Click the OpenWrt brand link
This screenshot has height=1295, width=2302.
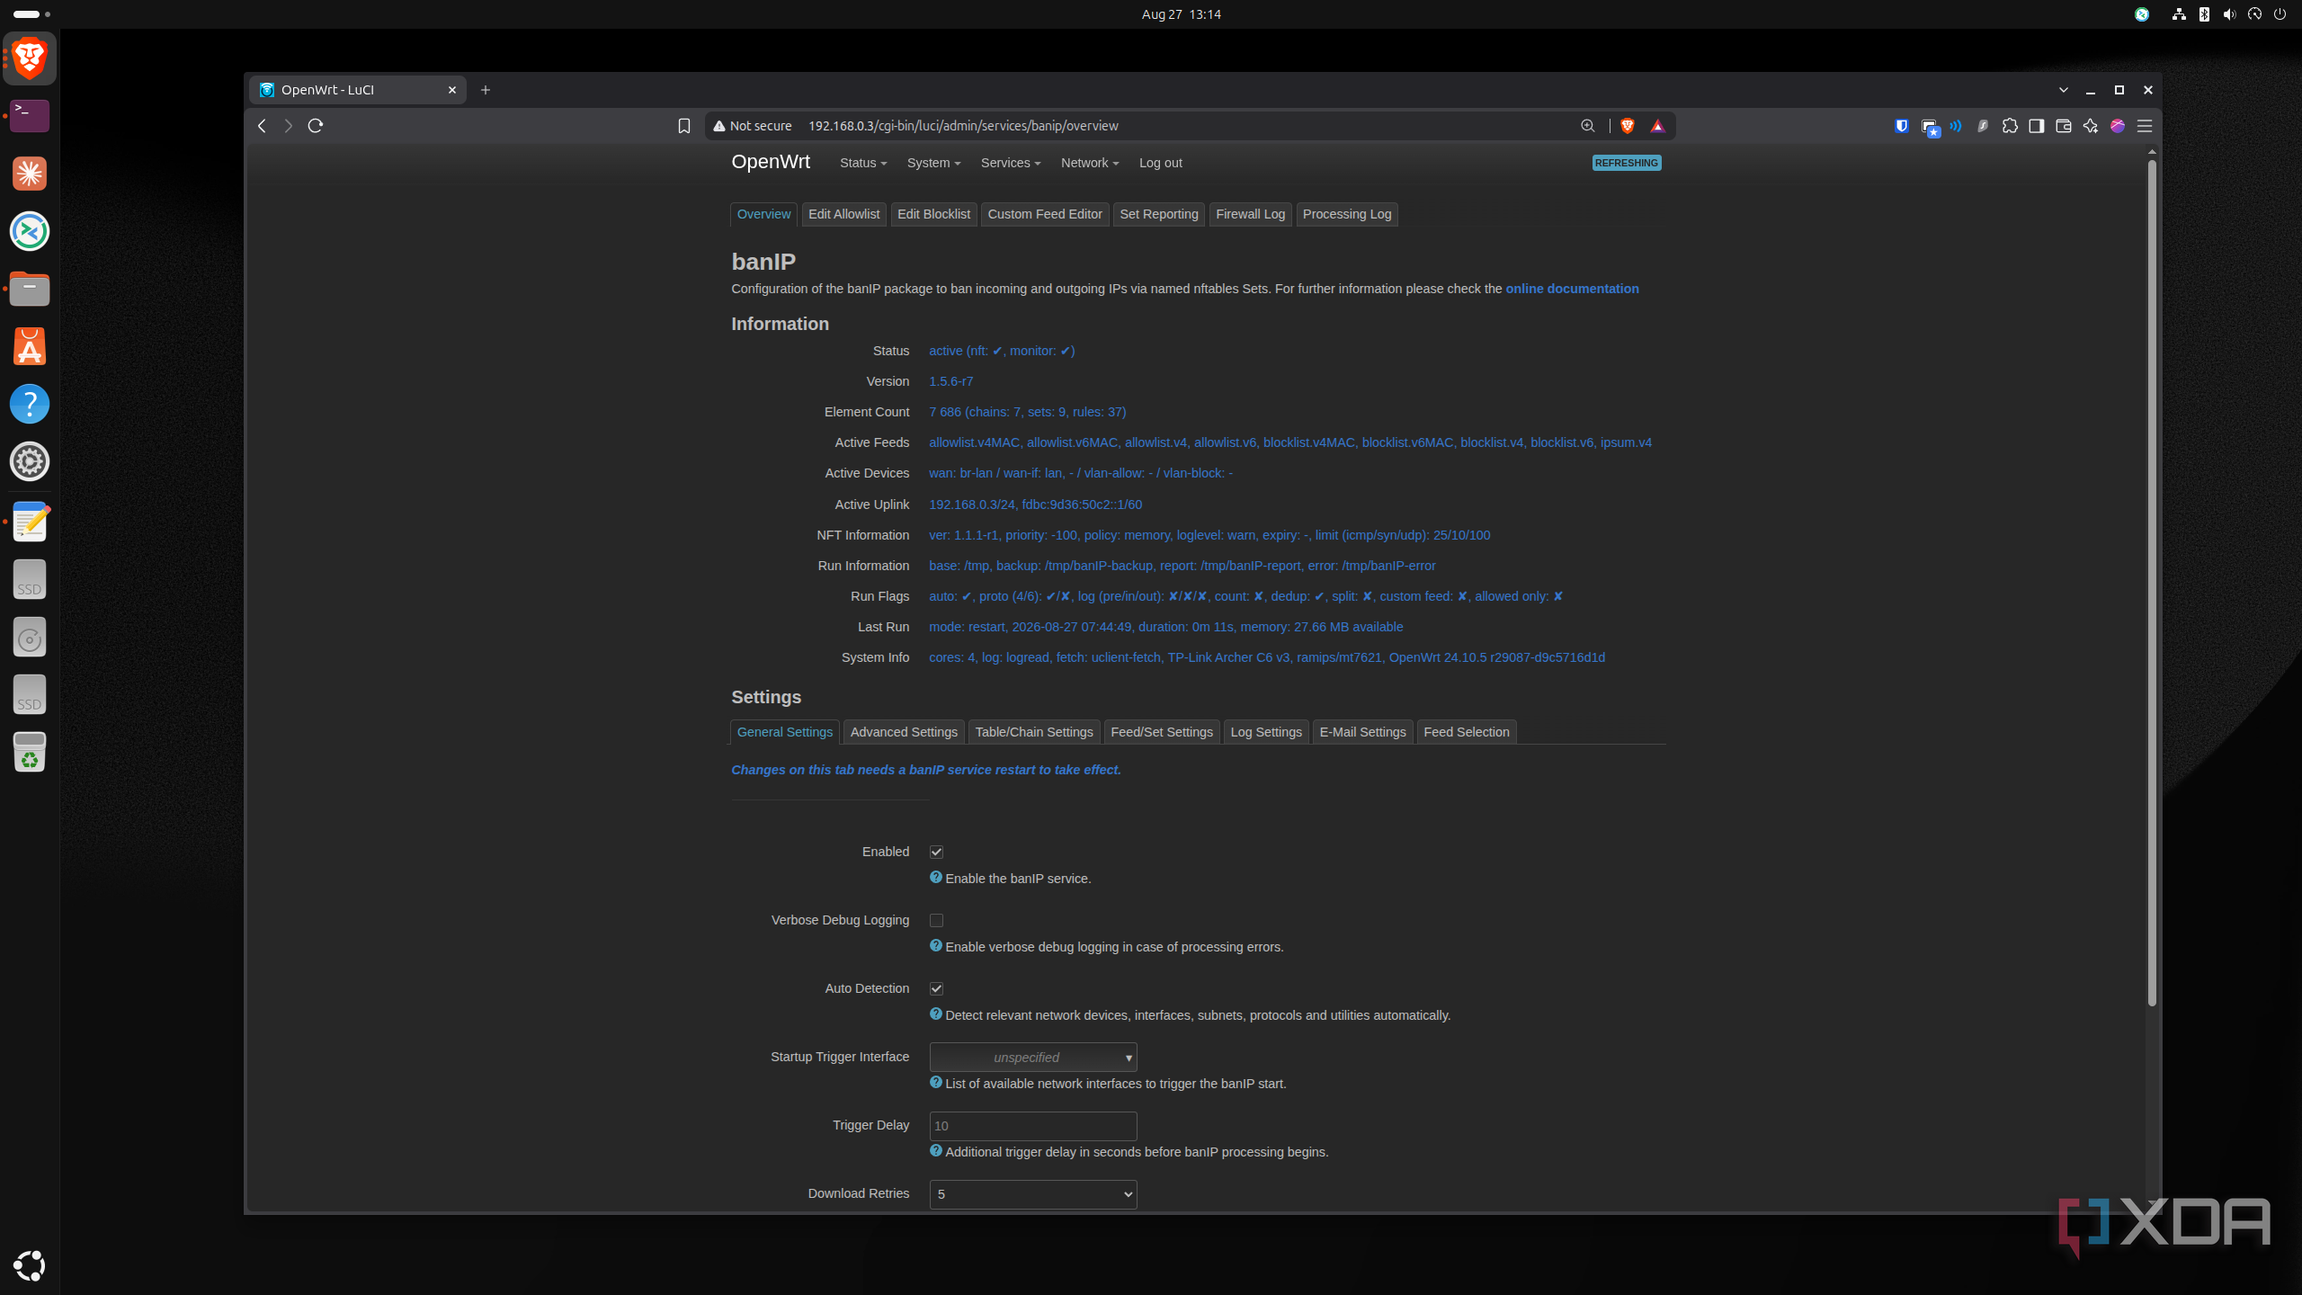(x=771, y=162)
